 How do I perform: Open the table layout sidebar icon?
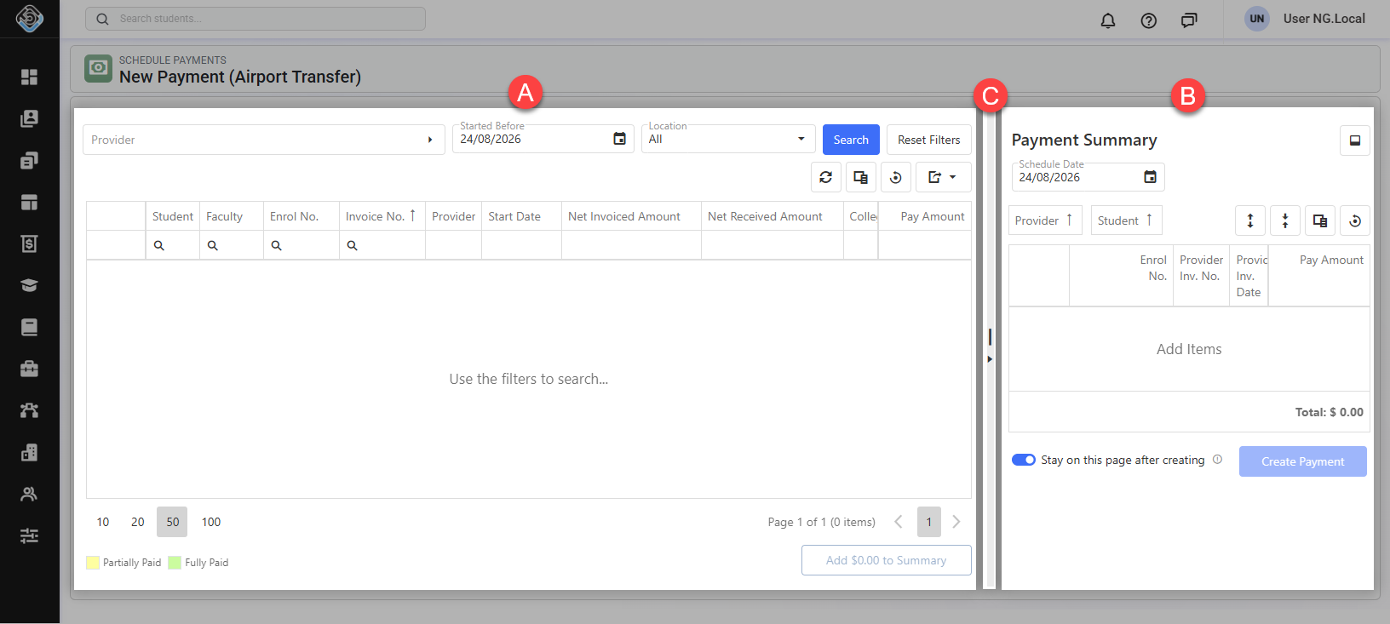point(29,202)
